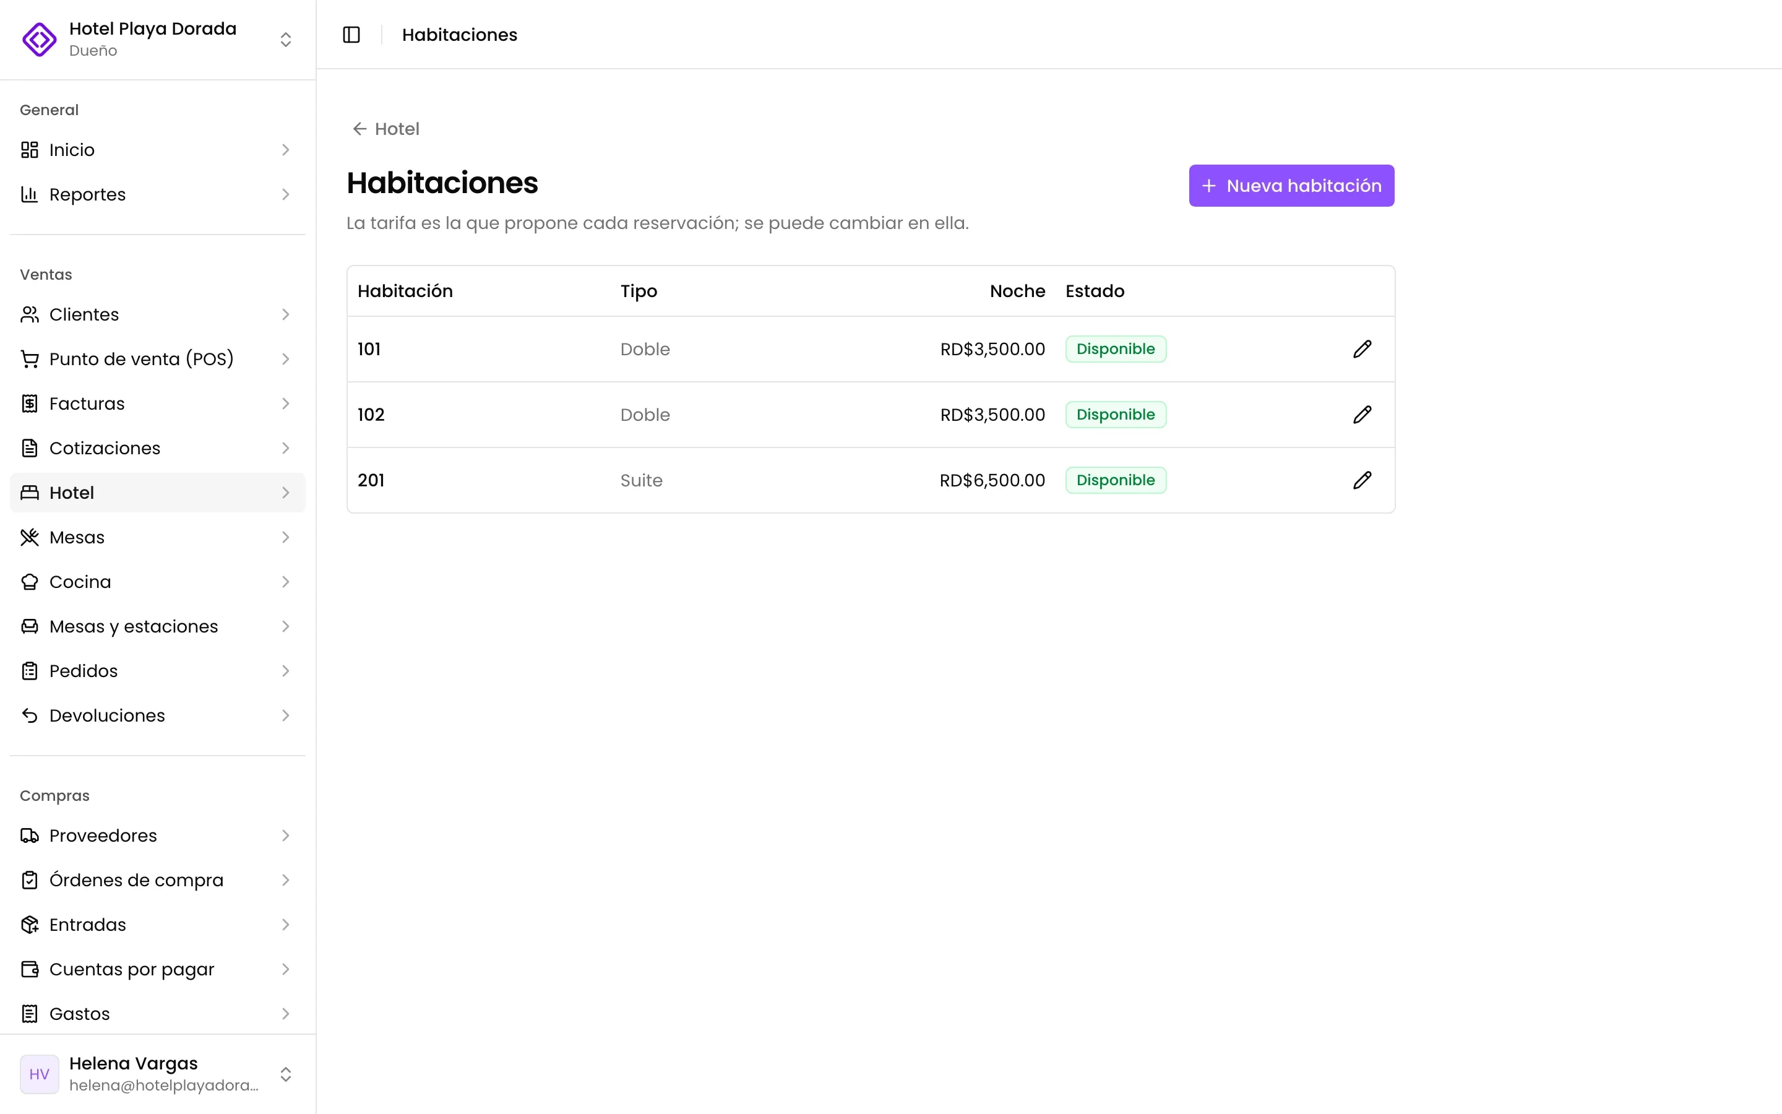Go back via the Hotel link
Image resolution: width=1782 pixels, height=1114 pixels.
point(386,129)
